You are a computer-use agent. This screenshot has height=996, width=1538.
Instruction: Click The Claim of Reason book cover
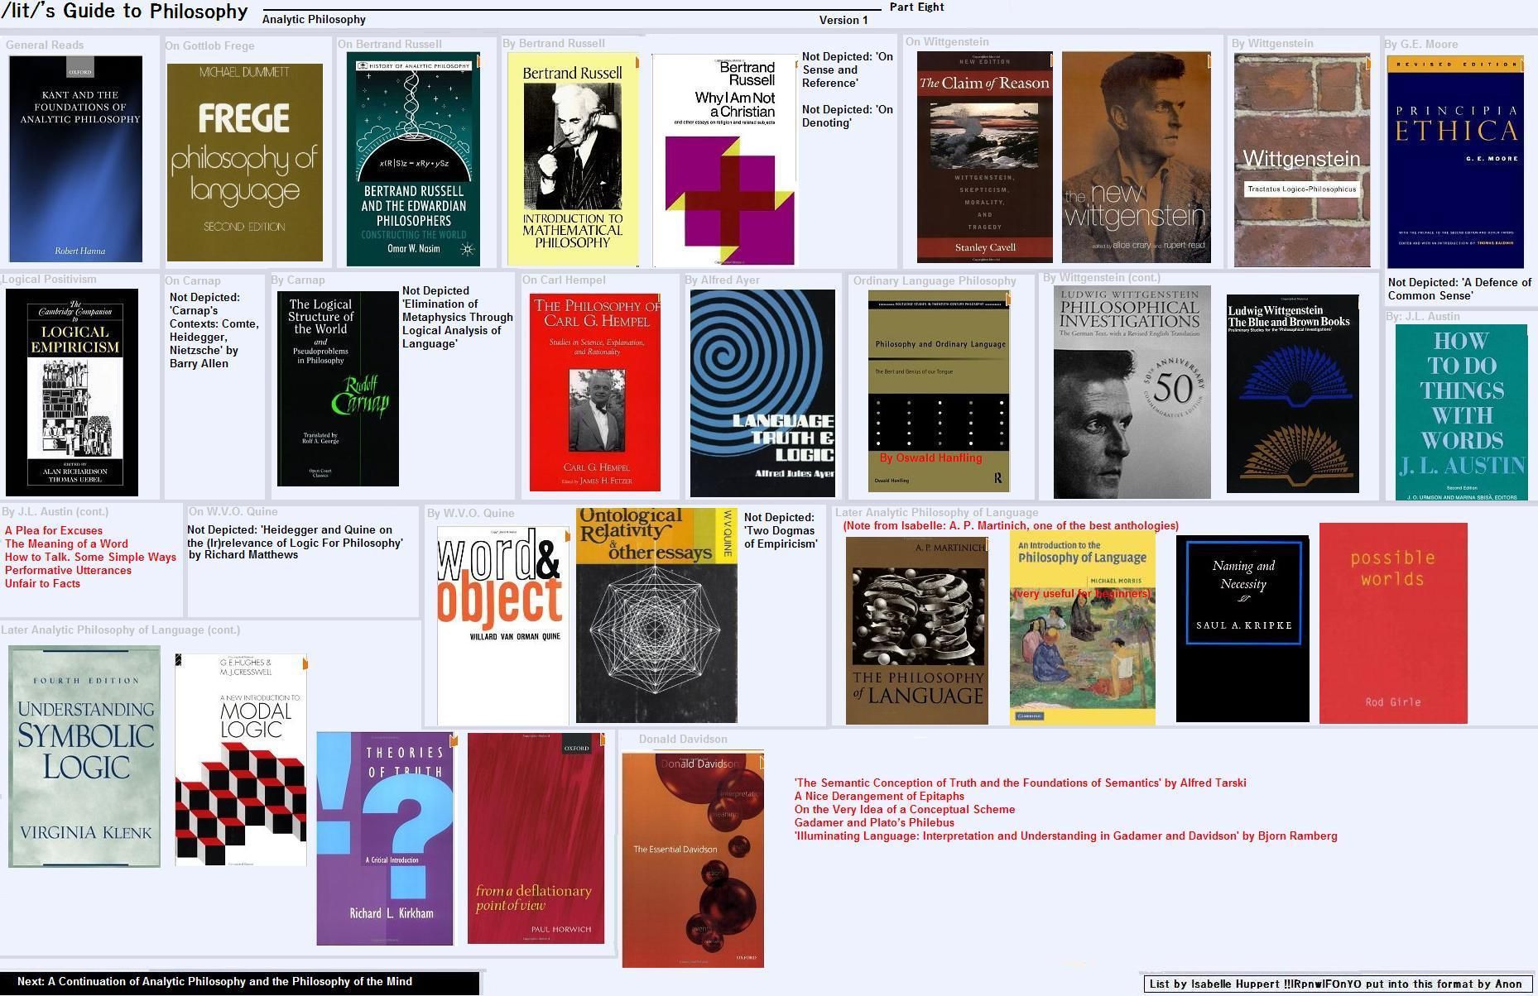[984, 157]
